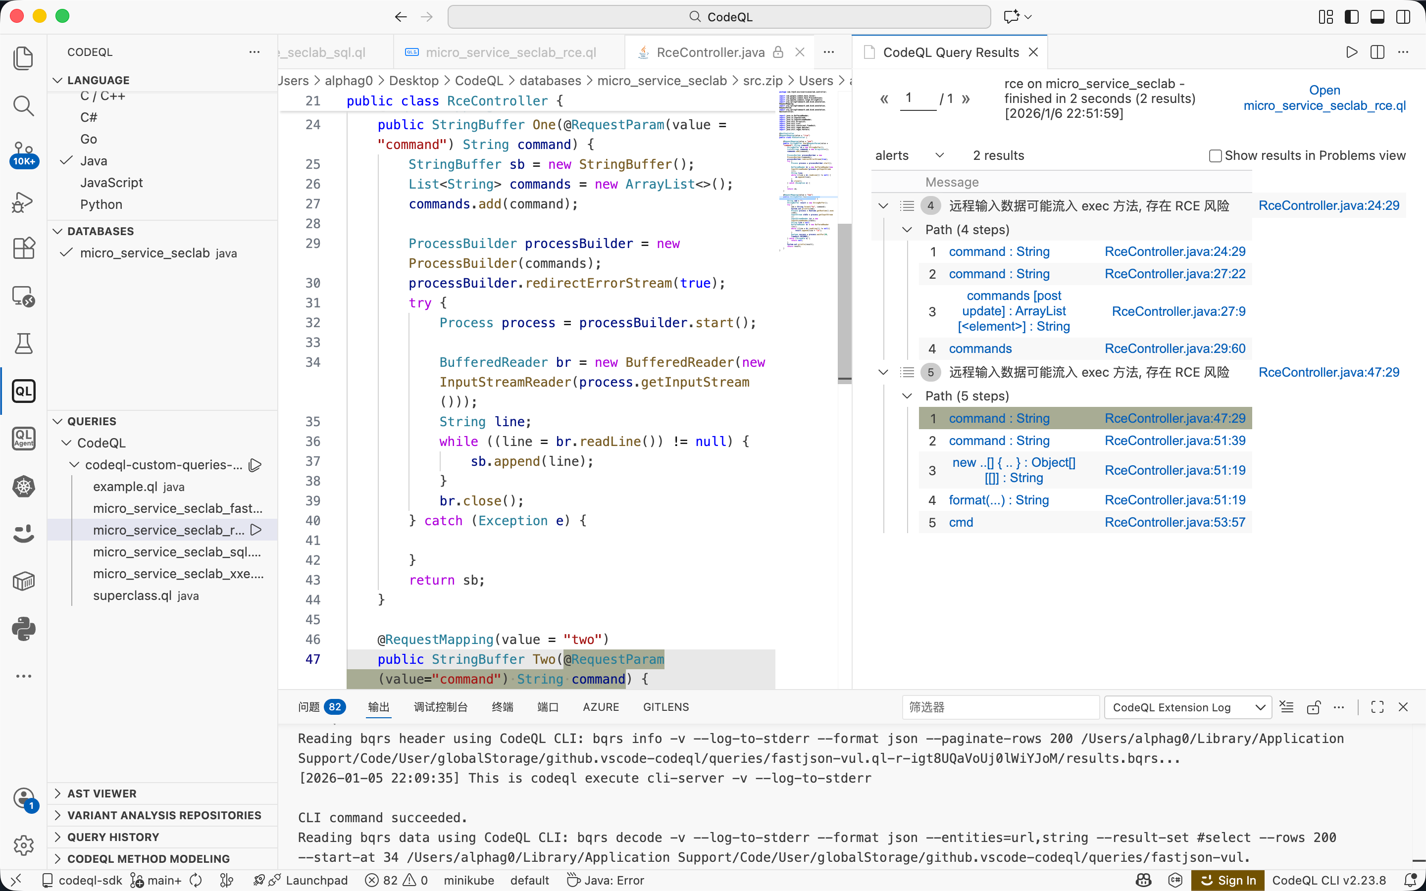This screenshot has height=891, width=1426.
Task: Open the Python sidebar icon
Action: pos(24,629)
